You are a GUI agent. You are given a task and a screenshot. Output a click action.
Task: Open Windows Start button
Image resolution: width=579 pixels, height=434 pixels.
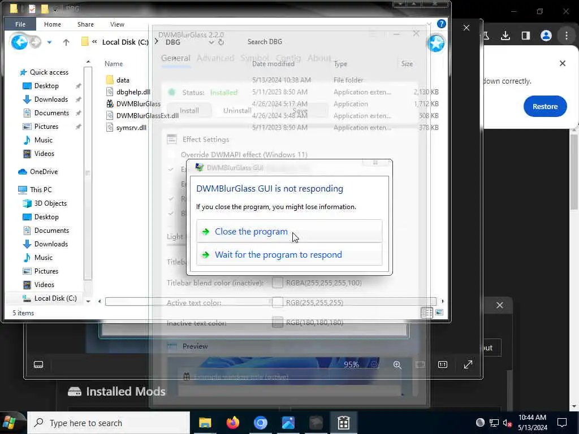tap(9, 423)
